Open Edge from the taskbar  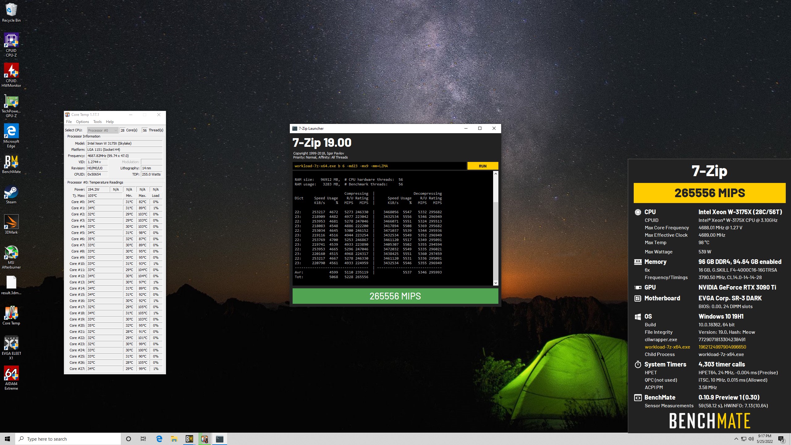(x=159, y=439)
